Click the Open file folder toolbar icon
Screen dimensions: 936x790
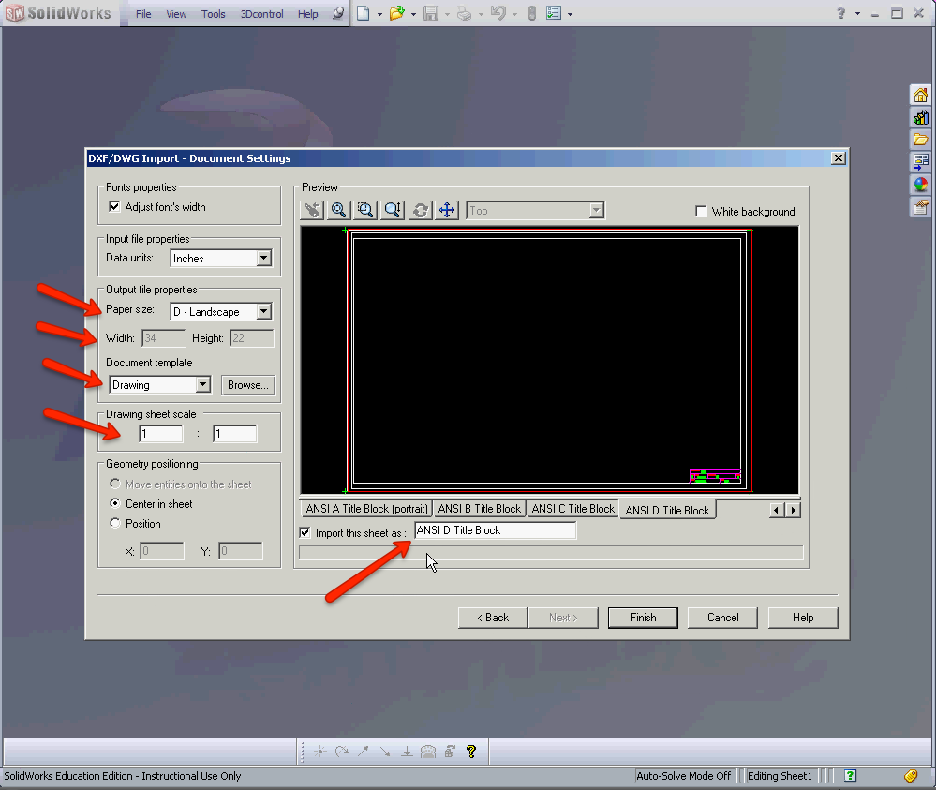coord(396,13)
